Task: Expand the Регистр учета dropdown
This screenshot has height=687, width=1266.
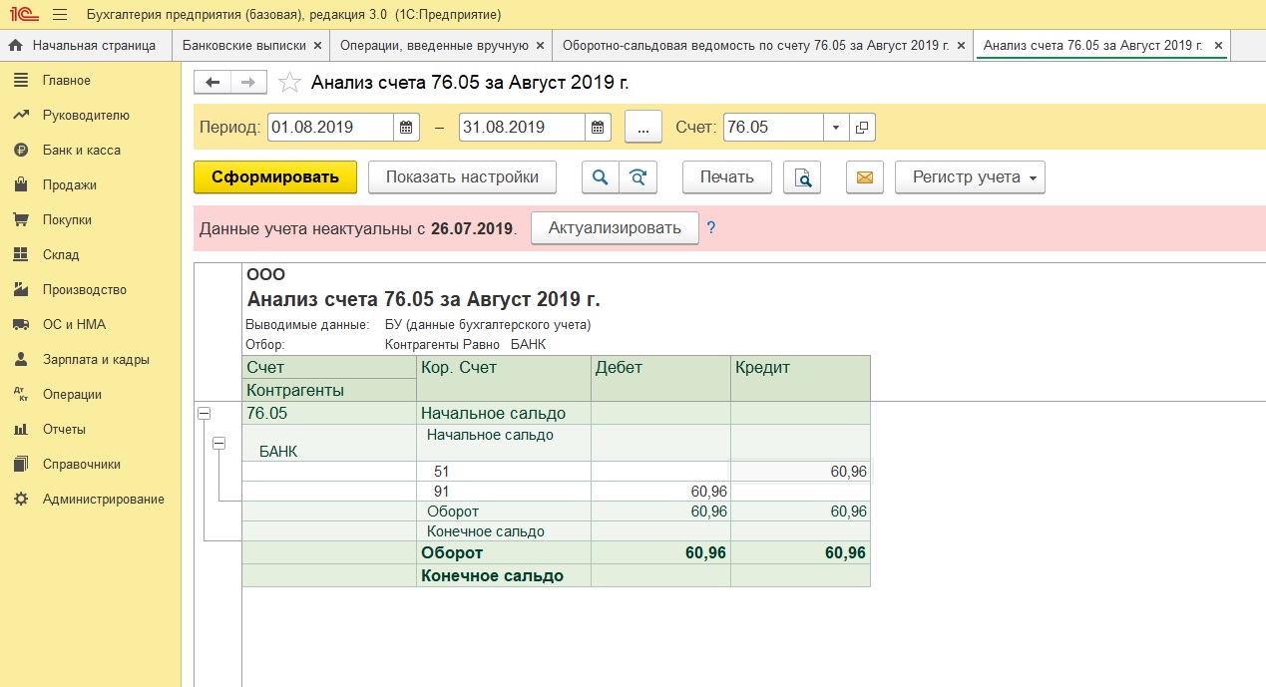Action: coord(969,177)
